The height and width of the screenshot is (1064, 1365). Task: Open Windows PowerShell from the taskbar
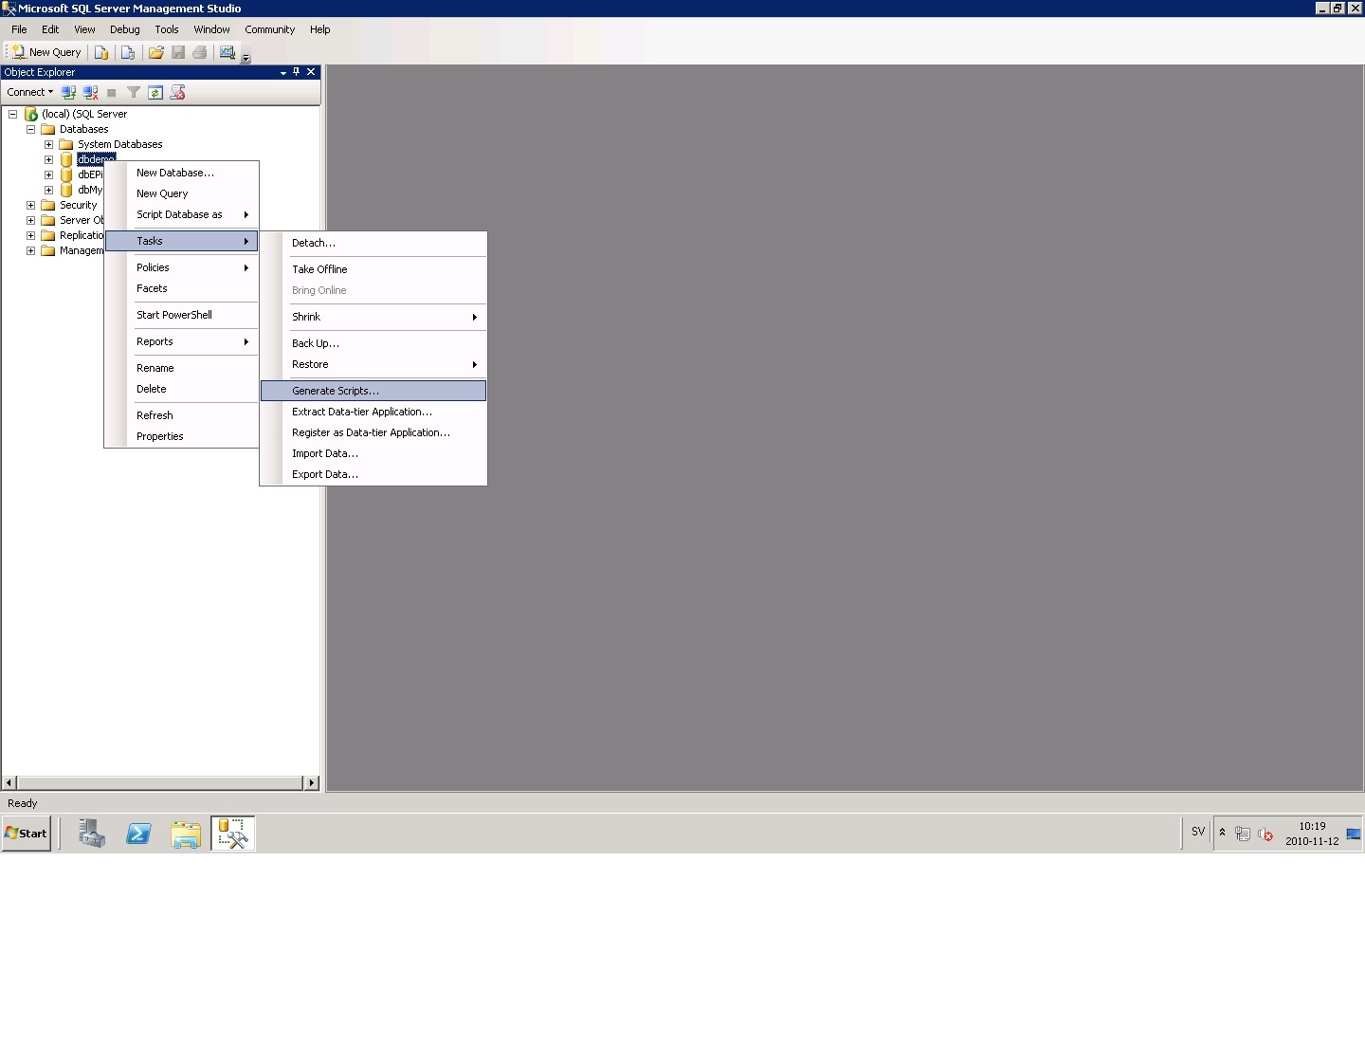[x=138, y=834]
